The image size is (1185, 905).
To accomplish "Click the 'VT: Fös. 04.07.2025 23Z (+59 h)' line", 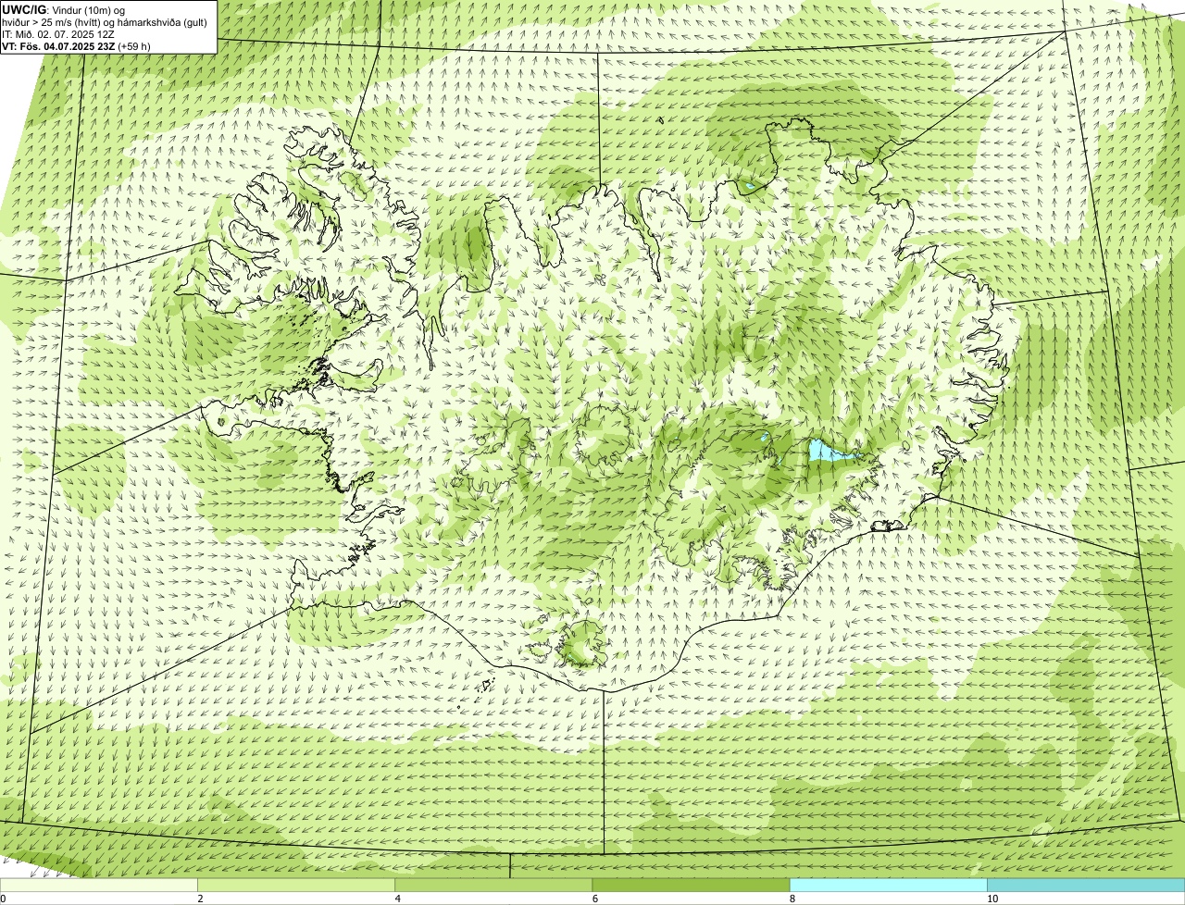I will (x=77, y=45).
